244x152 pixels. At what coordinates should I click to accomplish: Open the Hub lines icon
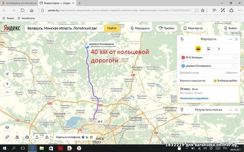214,10
